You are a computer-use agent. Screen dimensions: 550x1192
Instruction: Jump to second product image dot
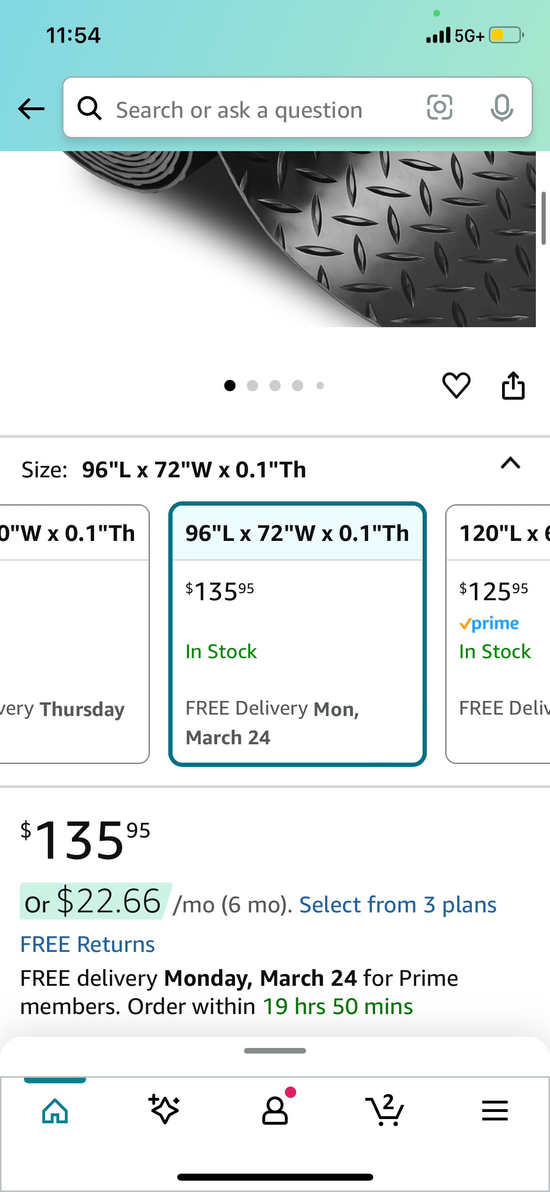252,386
